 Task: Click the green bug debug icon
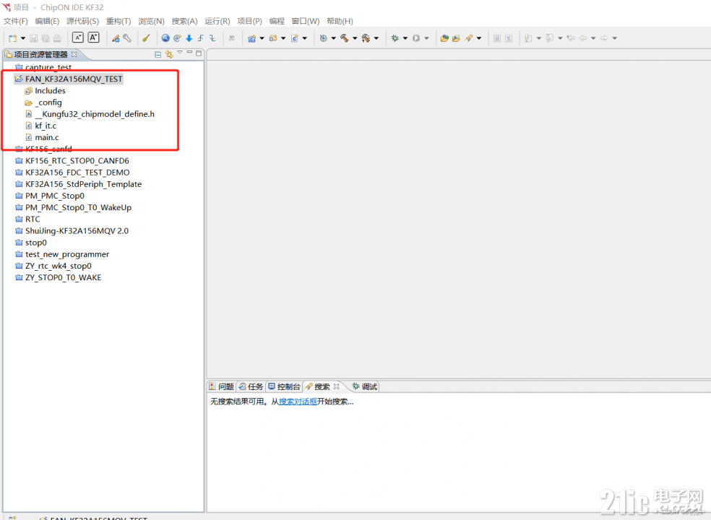coord(395,38)
